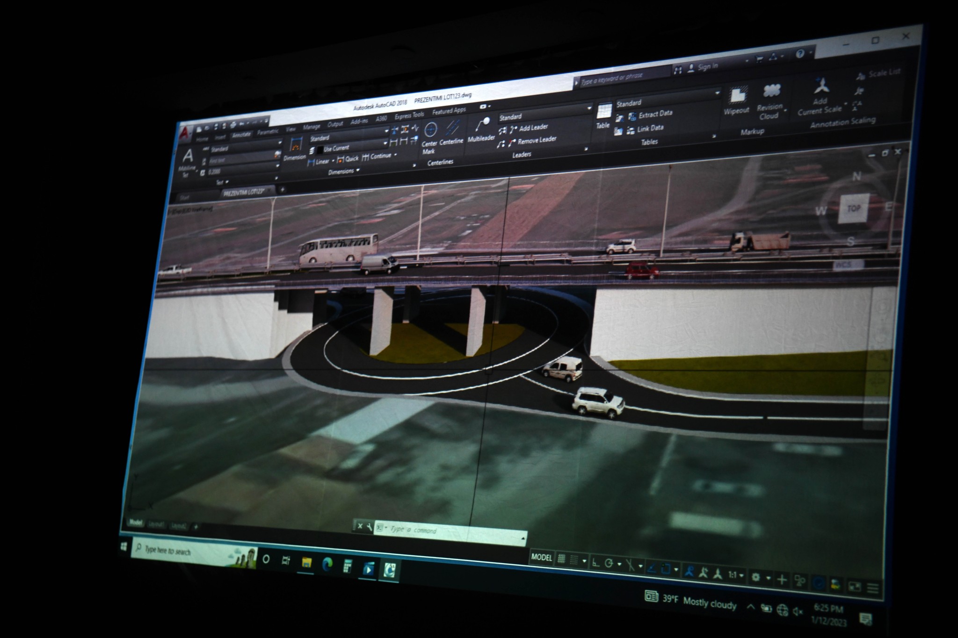Toggle hardware acceleration circle icon in status bar

[x=818, y=583]
